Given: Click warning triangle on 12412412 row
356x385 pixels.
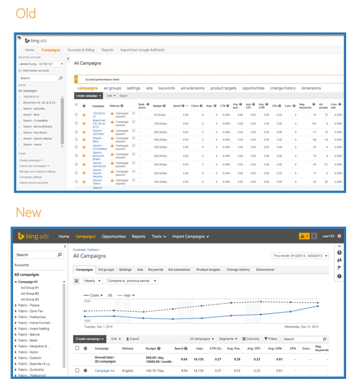Looking at the screenshot, I should point(112,113).
